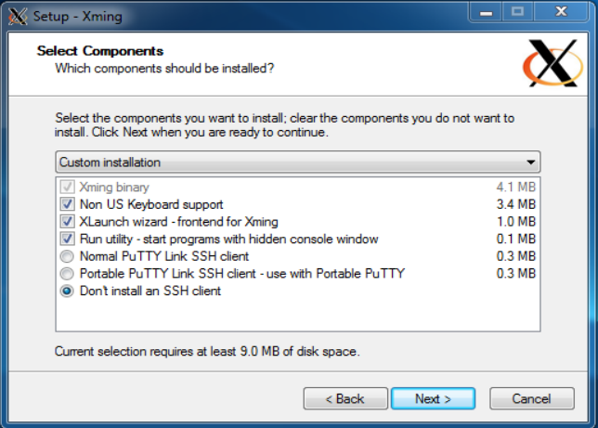Viewport: 598px width, 428px height.
Task: Click the maximize window button
Action: click(x=517, y=12)
